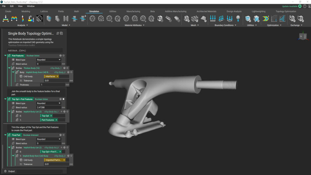Toggle the visibility circle on Part Features block
The height and width of the screenshot is (175, 311).
pyautogui.click(x=63, y=56)
